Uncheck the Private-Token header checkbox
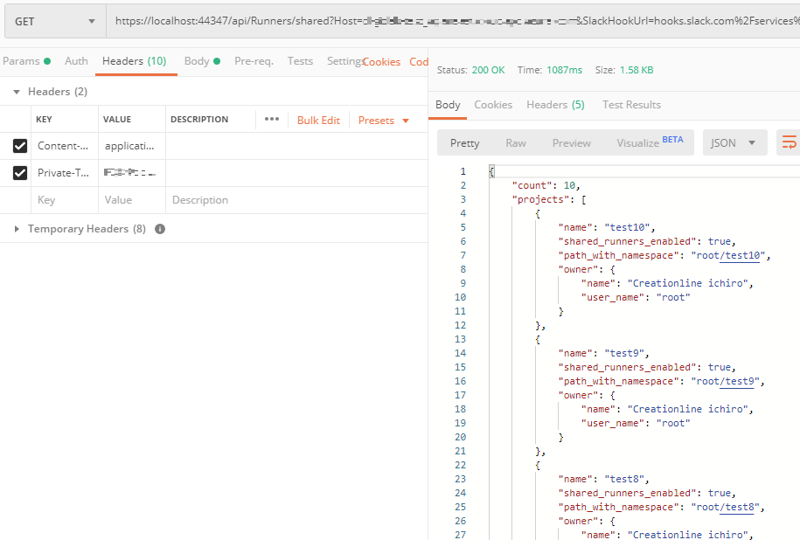The height and width of the screenshot is (540, 800). click(x=20, y=173)
